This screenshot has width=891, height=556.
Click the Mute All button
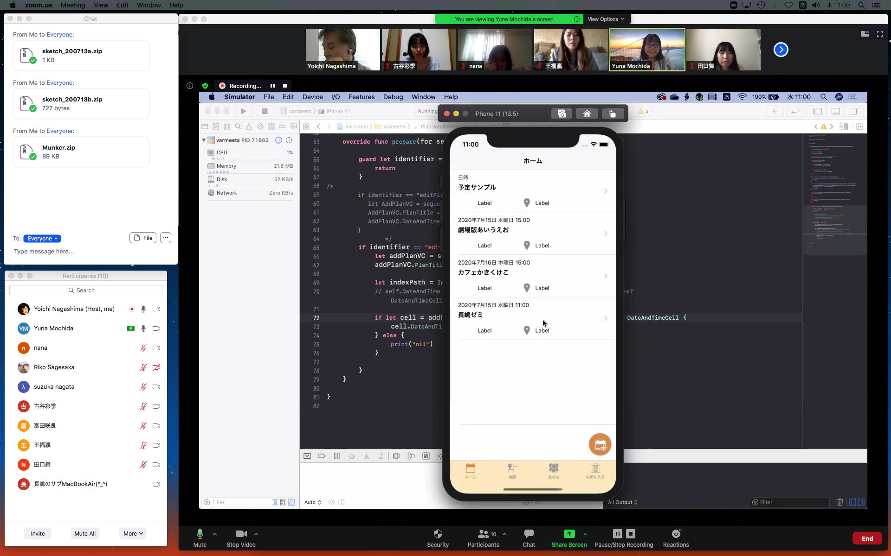point(85,534)
